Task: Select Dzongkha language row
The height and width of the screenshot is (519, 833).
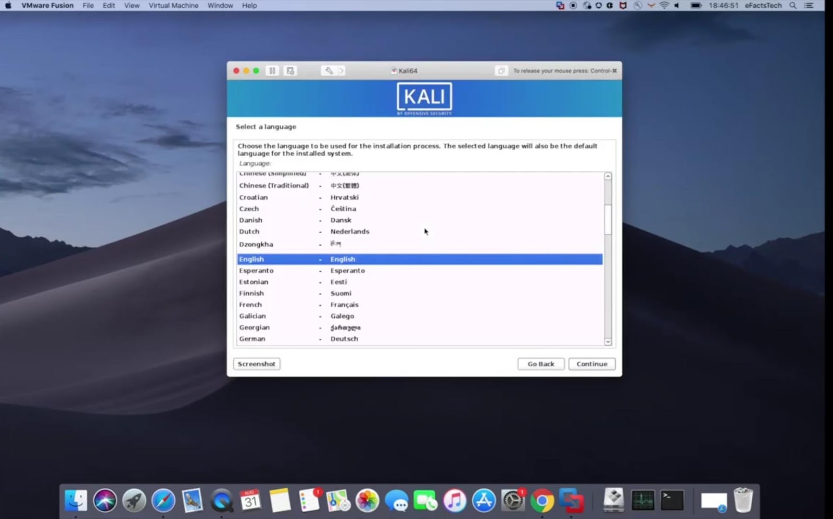Action: tap(420, 244)
